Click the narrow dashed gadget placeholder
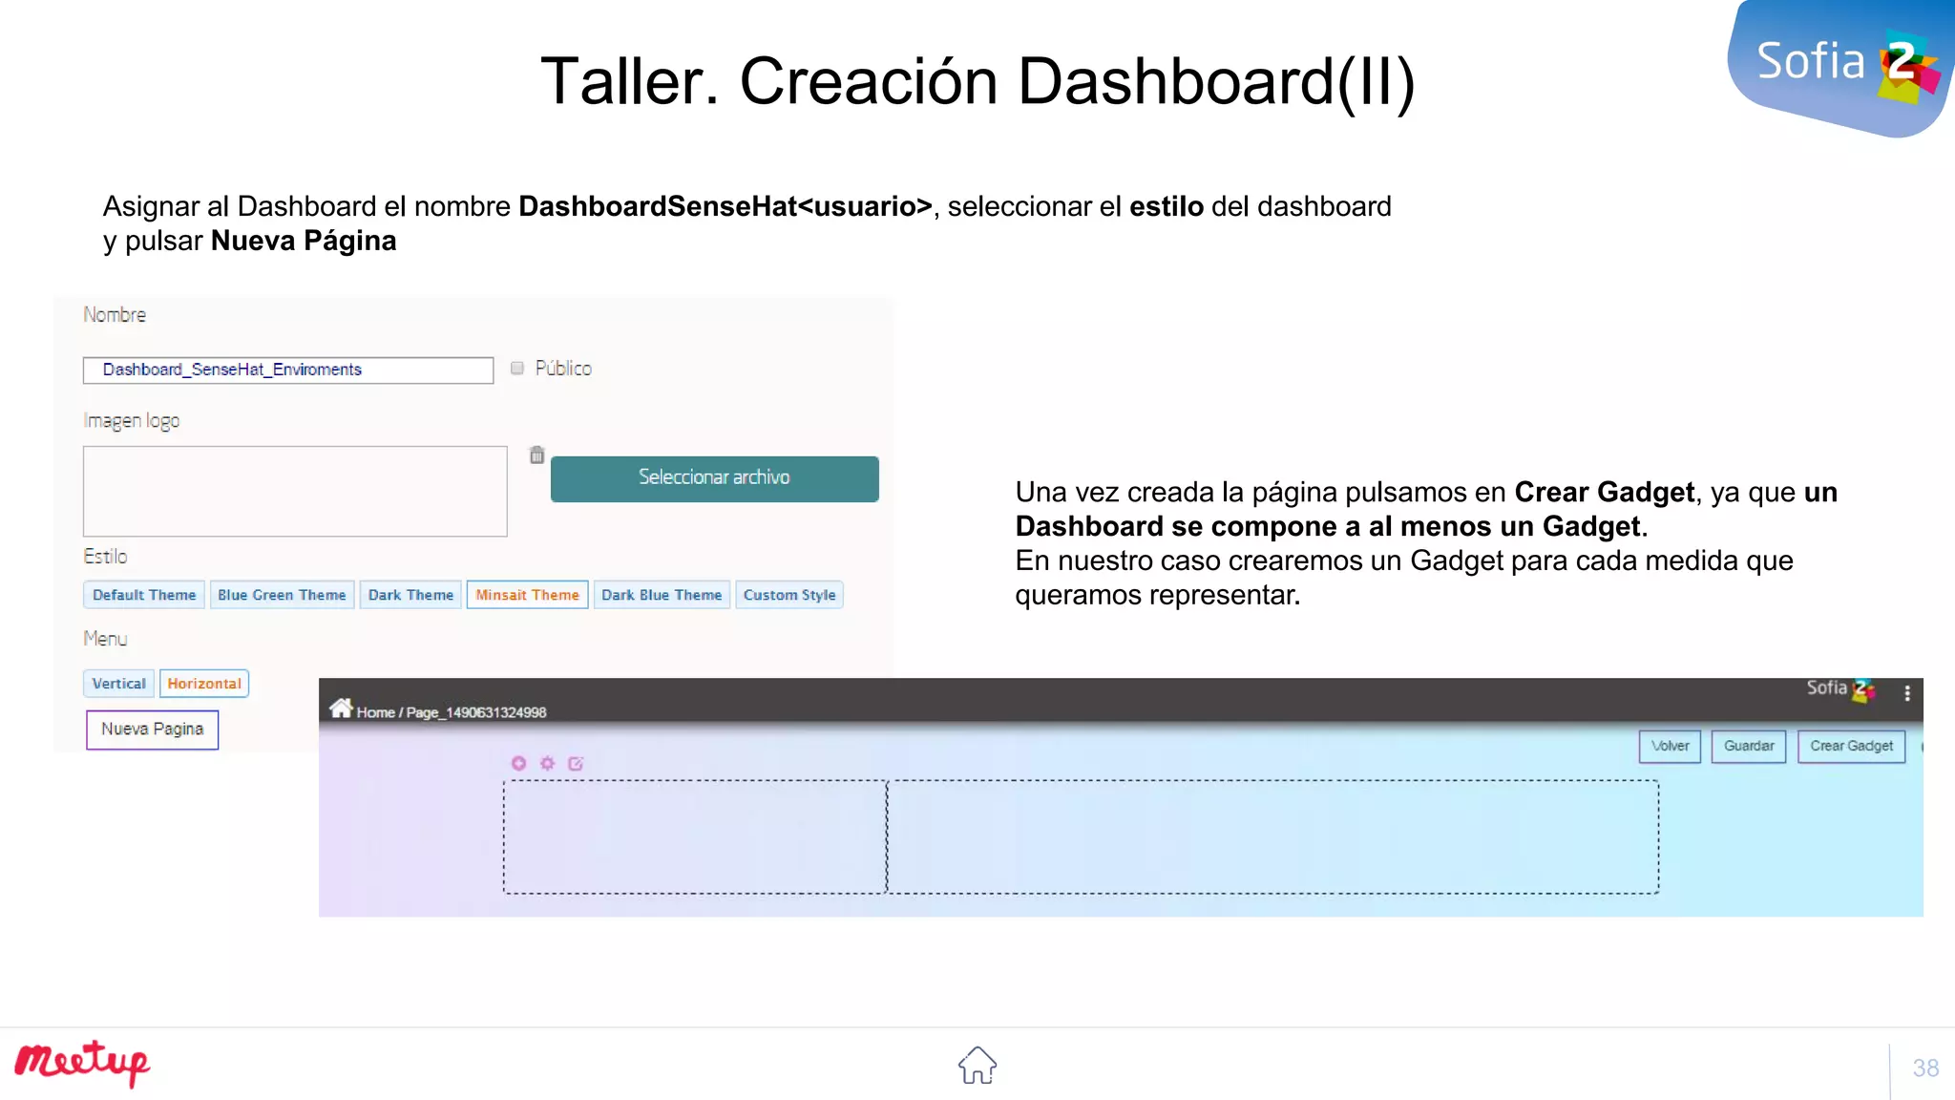This screenshot has height=1100, width=1955. [695, 836]
